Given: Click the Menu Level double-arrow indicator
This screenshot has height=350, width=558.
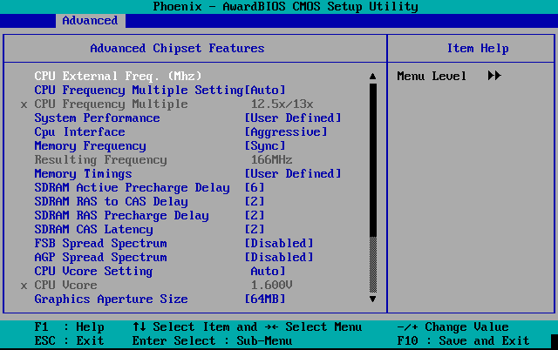Looking at the screenshot, I should click(494, 76).
